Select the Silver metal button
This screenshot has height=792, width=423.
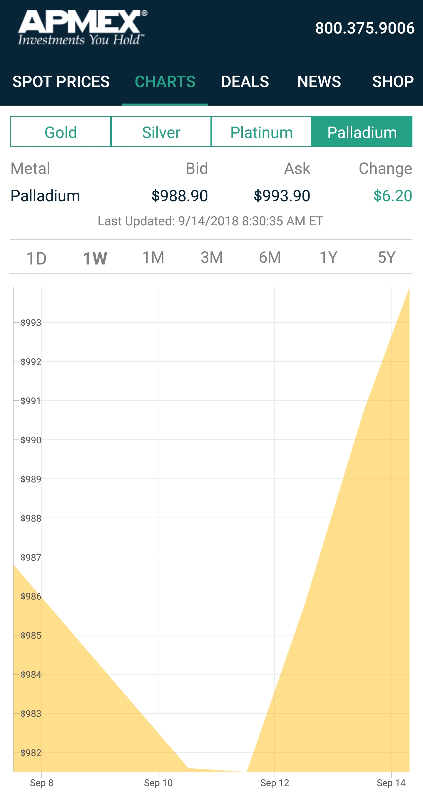point(161,132)
